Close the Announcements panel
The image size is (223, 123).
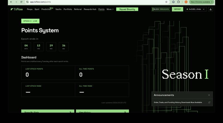209,95
